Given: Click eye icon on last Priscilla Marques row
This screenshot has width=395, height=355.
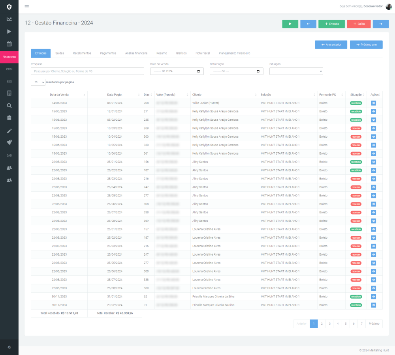Looking at the screenshot, I should click(374, 305).
